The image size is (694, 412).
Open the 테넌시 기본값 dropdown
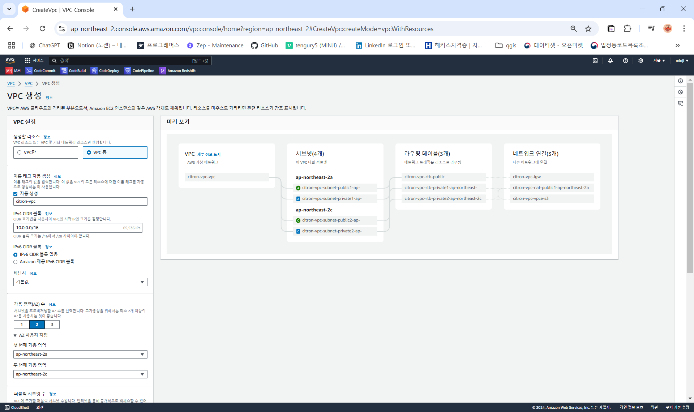pos(80,282)
